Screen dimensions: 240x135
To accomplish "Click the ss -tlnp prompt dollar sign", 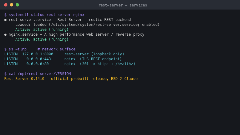I will (5, 49).
